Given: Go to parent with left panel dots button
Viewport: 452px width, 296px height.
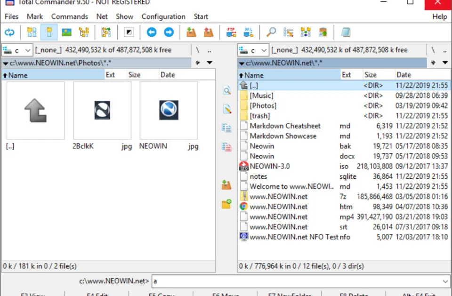Looking at the screenshot, I should tap(210, 51).
